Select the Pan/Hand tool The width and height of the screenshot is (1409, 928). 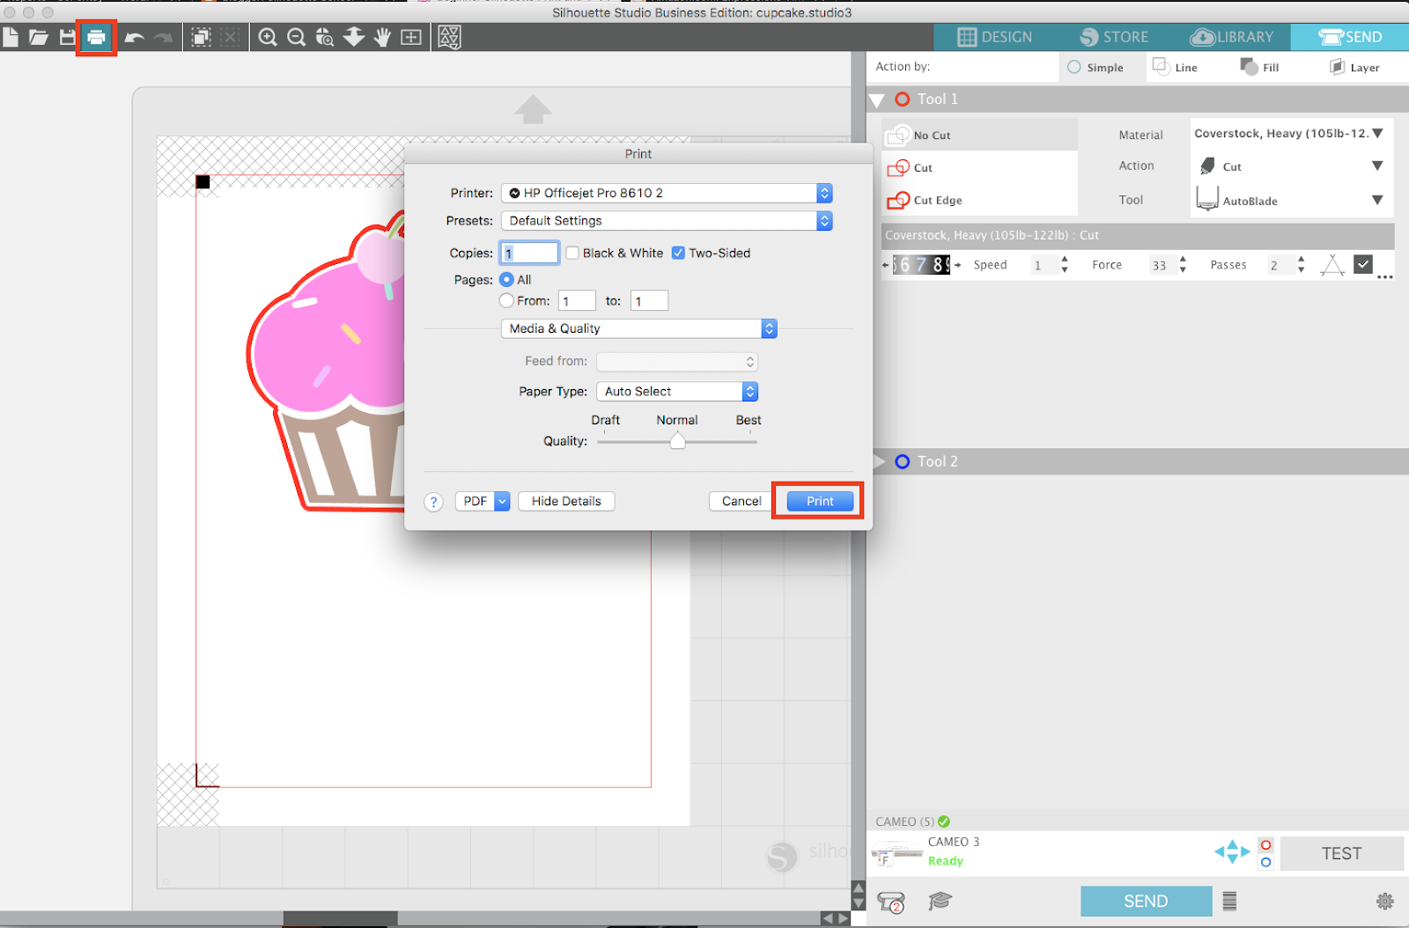pyautogui.click(x=382, y=37)
